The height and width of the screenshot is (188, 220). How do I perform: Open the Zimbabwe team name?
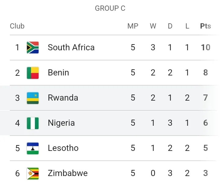pos(68,173)
